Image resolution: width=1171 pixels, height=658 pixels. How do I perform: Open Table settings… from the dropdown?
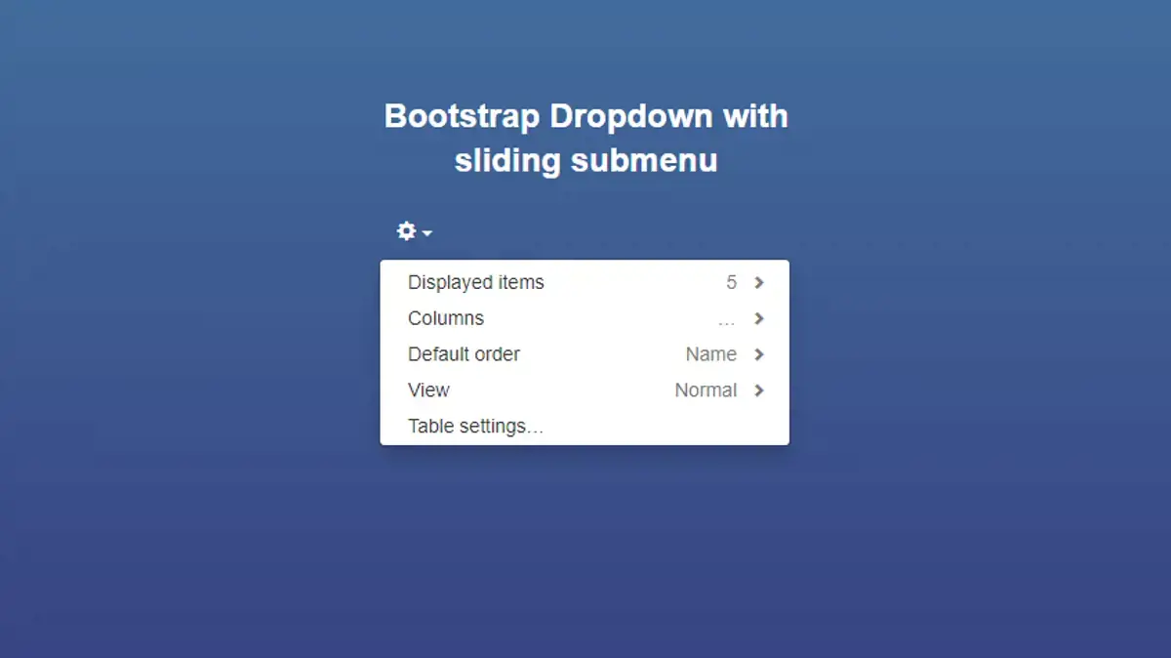(x=585, y=427)
